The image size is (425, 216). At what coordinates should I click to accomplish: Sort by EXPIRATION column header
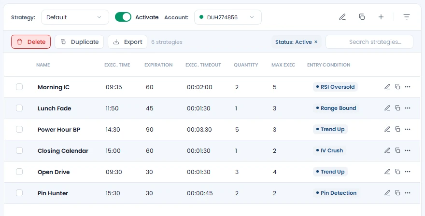coord(158,65)
